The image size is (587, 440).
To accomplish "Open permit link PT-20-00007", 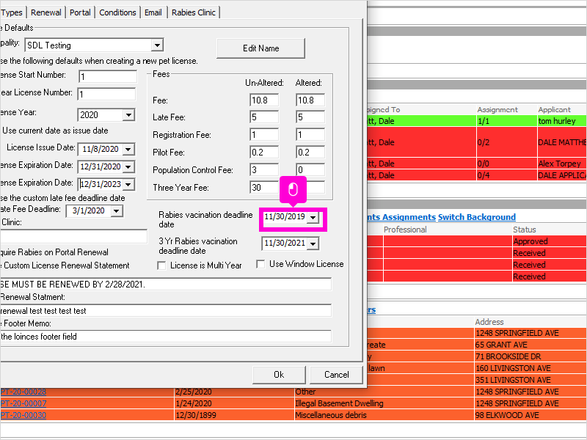I will [23, 403].
